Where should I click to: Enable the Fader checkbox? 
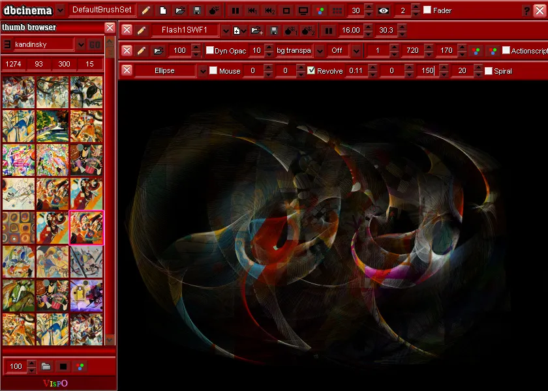pos(427,10)
